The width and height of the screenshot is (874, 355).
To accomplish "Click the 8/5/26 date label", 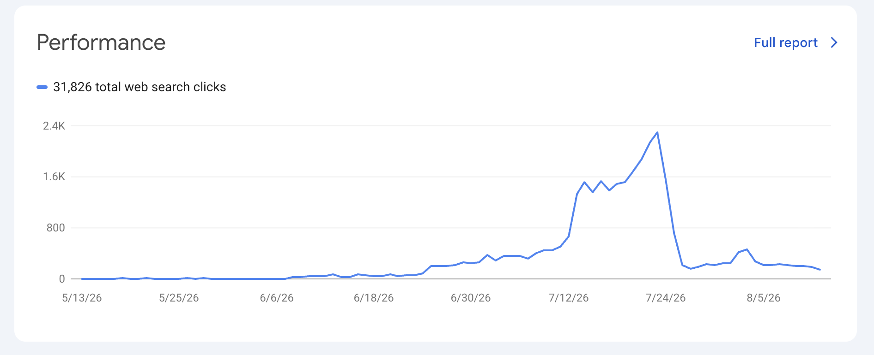I will pyautogui.click(x=764, y=298).
